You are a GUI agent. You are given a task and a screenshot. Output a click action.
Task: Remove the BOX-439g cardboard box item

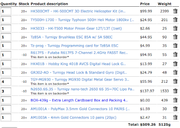[x=175, y=100]
